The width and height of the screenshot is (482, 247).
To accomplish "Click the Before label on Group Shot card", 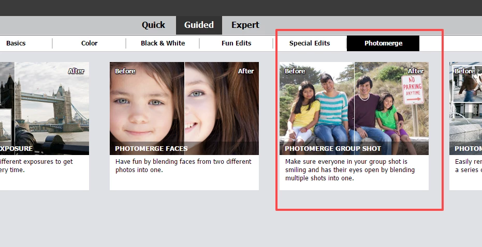I will [295, 71].
